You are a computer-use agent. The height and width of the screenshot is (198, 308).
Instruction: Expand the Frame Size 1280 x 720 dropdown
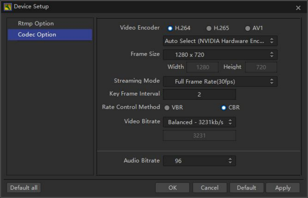point(220,55)
